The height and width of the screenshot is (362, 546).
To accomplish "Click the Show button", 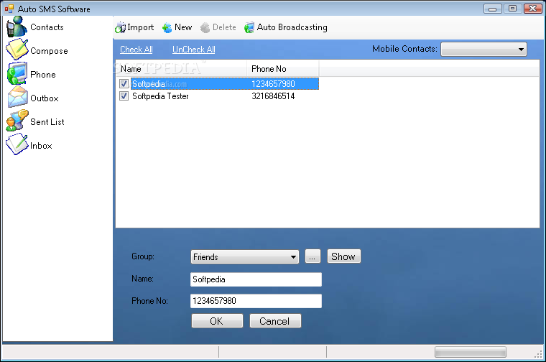I will pyautogui.click(x=343, y=256).
